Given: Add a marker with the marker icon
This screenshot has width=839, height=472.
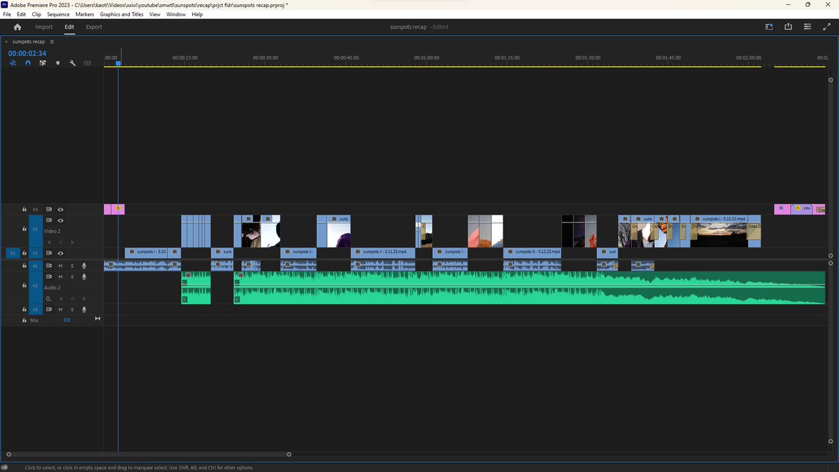Looking at the screenshot, I should pyautogui.click(x=57, y=63).
